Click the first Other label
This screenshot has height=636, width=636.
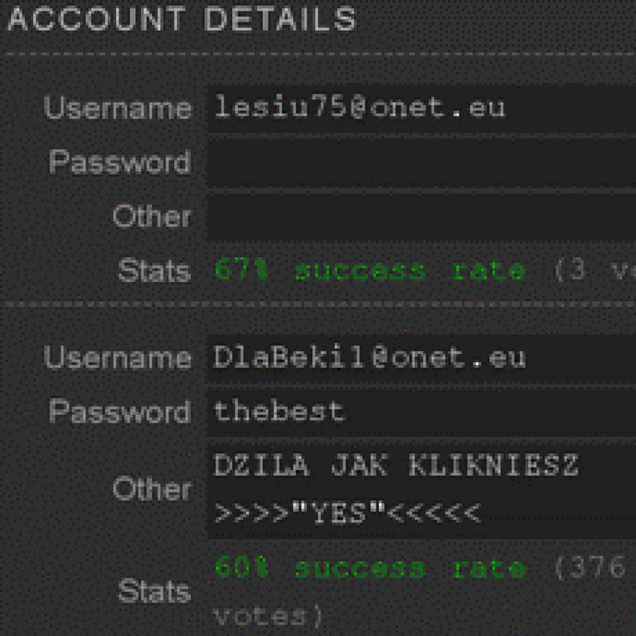152,216
